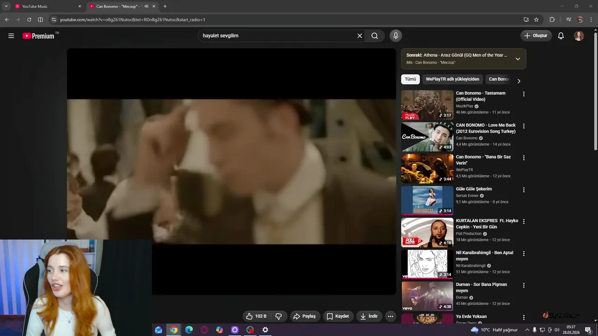Toggle browser side panel icon
Viewport: 598px width, 336px height.
click(x=40, y=20)
